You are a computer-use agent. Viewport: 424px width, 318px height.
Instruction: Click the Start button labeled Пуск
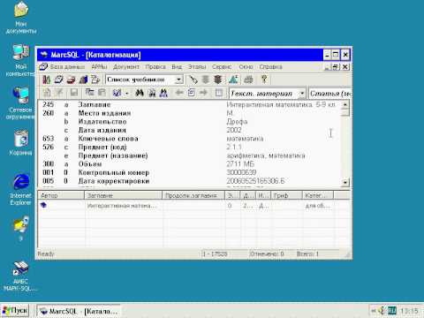pos(15,311)
